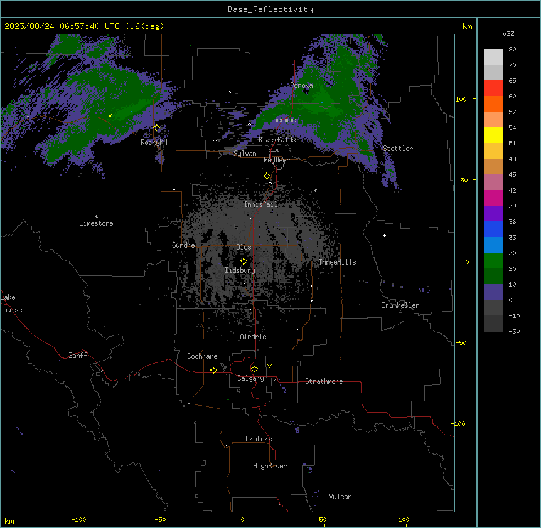Click the -50 tick label on the right axis
The image size is (541, 528).
[x=461, y=342]
